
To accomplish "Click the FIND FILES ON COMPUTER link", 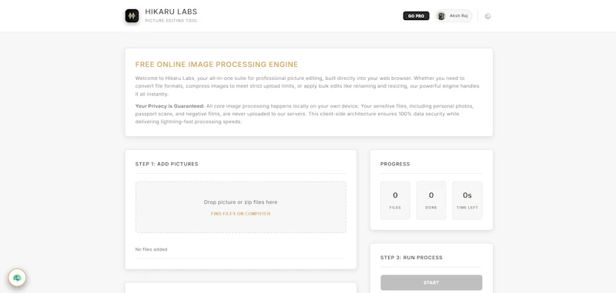I will coord(240,214).
